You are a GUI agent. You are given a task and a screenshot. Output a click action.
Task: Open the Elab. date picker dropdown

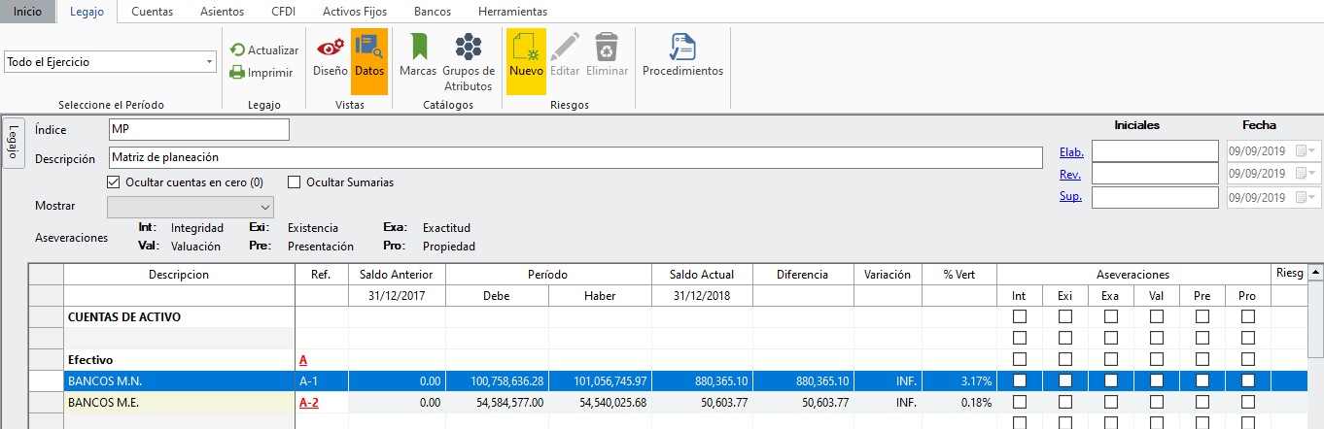click(1312, 151)
